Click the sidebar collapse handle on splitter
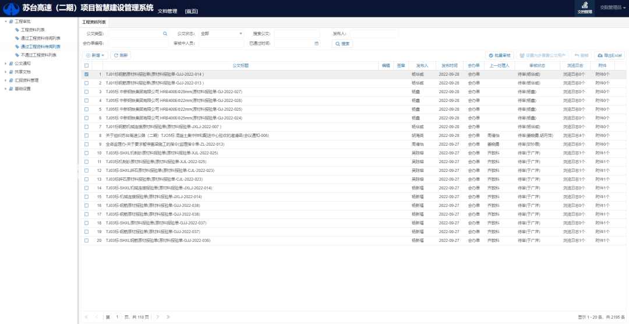 pos(78,171)
